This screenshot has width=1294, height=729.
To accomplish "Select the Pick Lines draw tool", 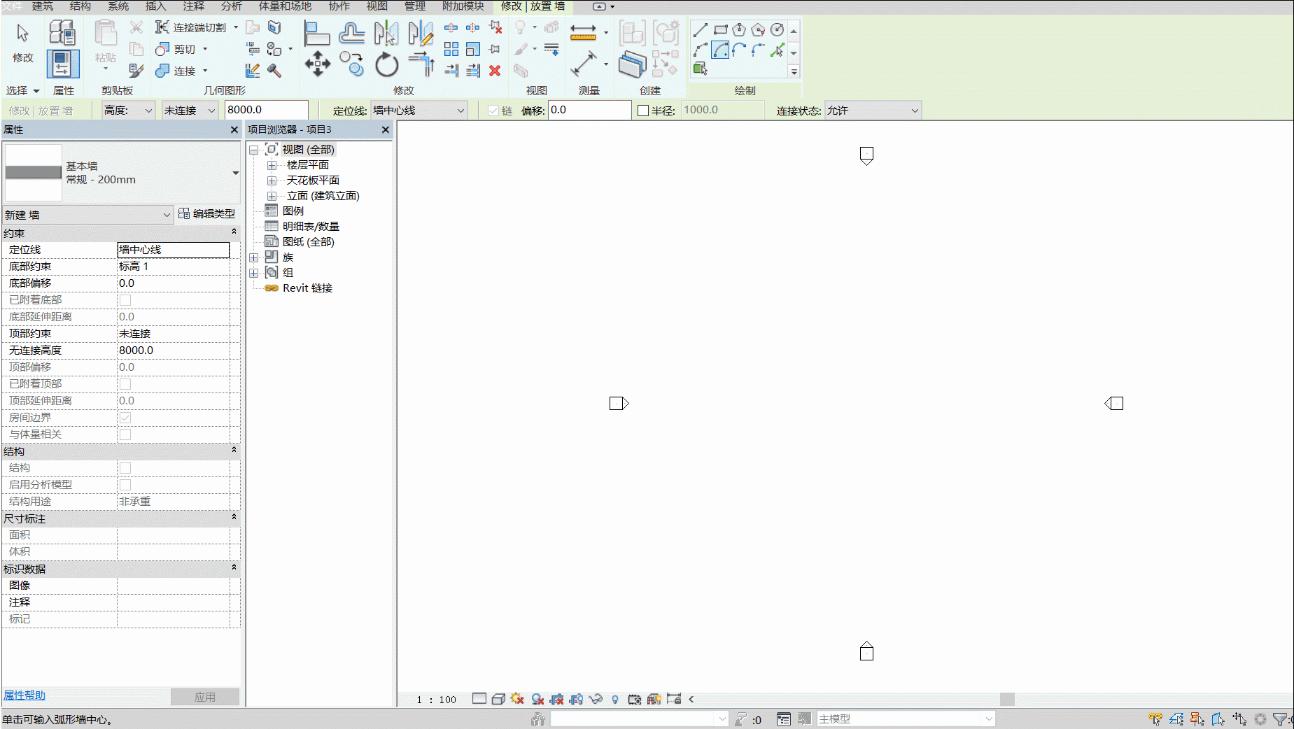I will tap(777, 50).
